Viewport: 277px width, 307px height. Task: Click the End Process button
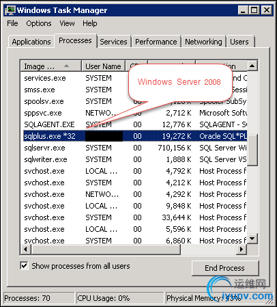coord(225,268)
